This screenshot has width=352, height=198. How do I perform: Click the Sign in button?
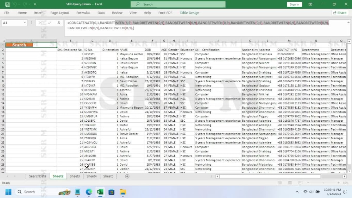tap(294, 4)
